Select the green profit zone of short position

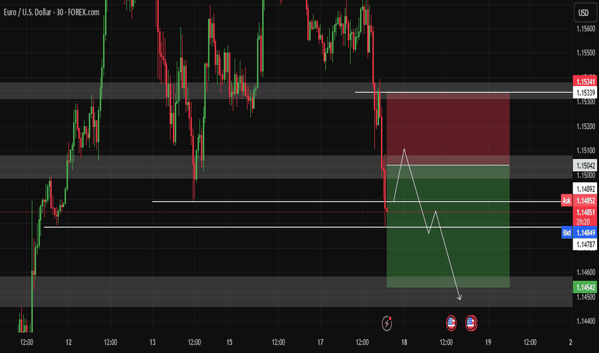point(448,227)
